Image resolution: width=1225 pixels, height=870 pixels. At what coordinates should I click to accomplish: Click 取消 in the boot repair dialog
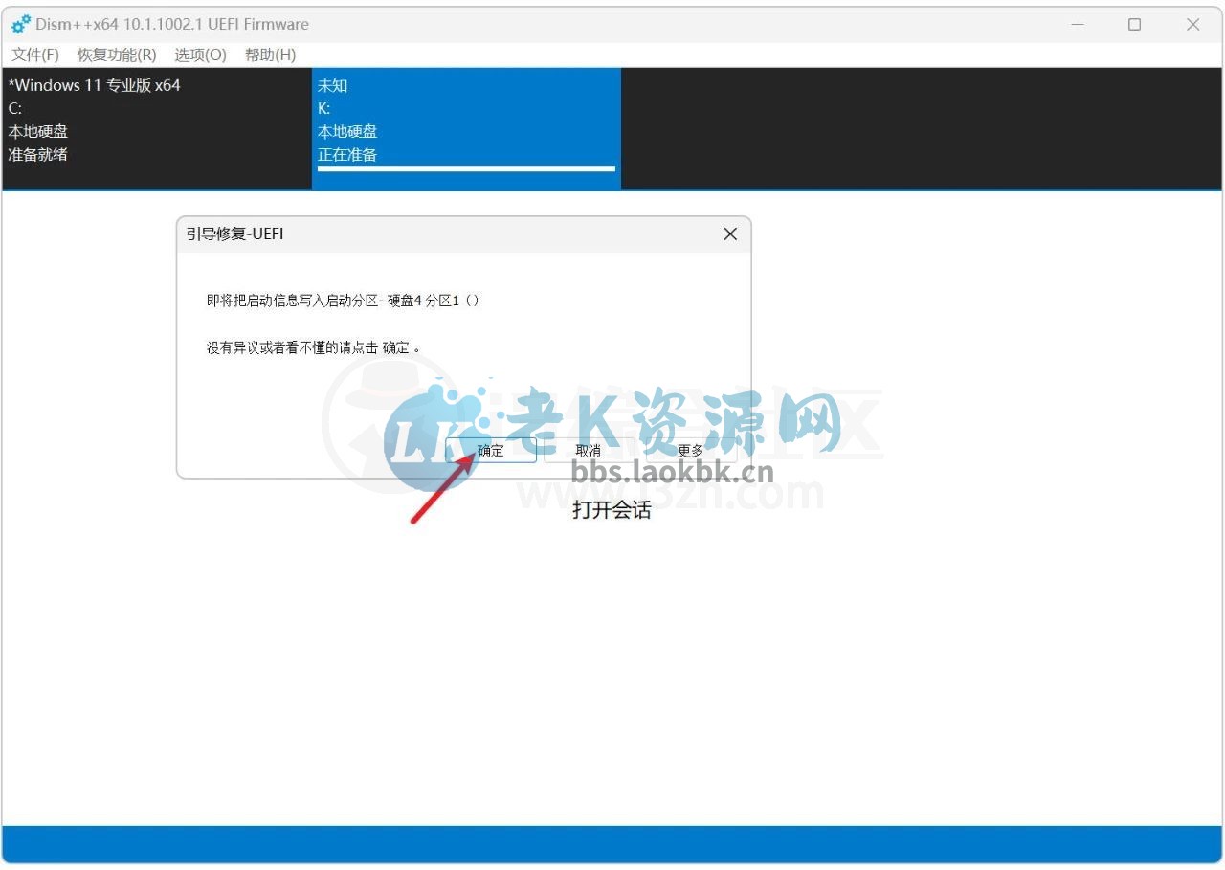coord(589,451)
